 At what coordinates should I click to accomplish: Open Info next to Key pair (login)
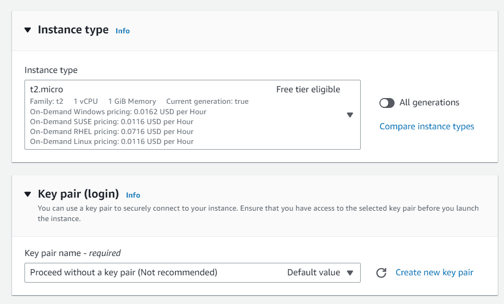(x=133, y=195)
